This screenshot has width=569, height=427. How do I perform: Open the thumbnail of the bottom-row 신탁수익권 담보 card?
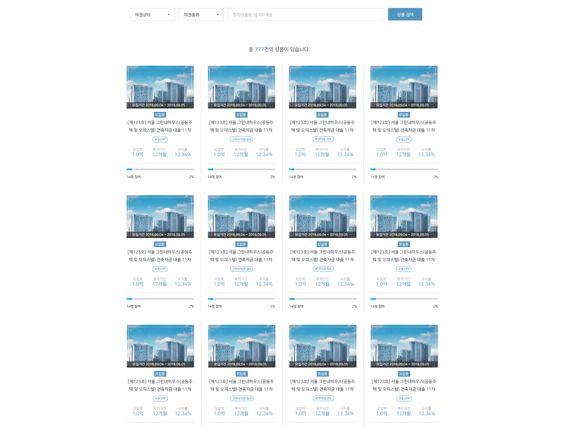[242, 346]
